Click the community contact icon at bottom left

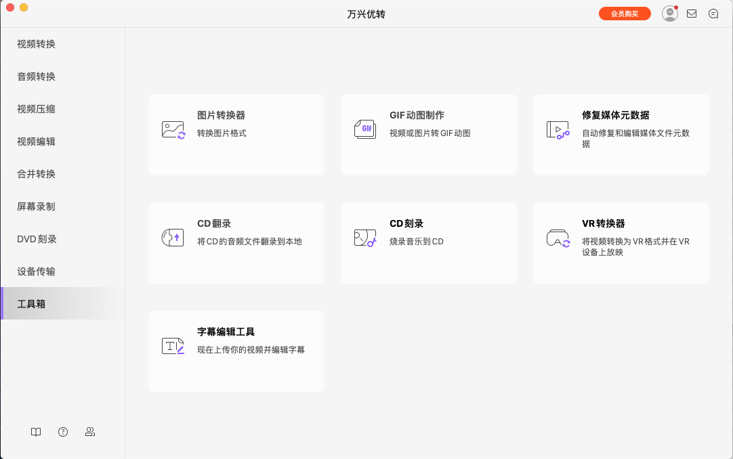coord(89,432)
